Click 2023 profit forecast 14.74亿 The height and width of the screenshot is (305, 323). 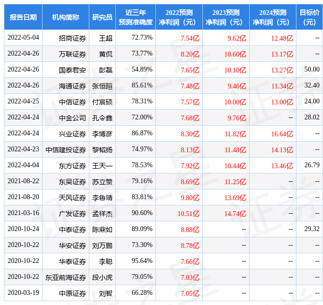(x=235, y=214)
